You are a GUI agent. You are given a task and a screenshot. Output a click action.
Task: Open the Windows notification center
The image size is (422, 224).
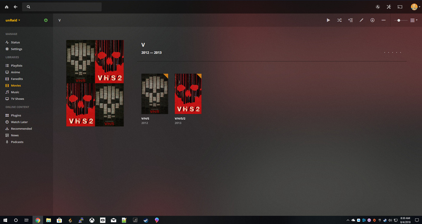click(x=417, y=220)
